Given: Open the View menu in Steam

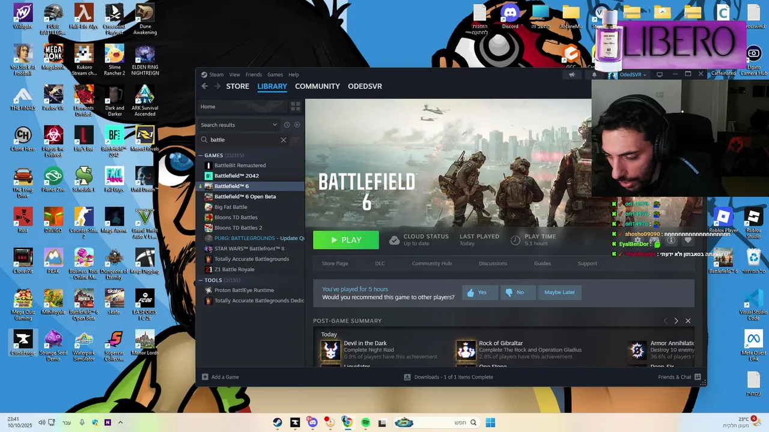Looking at the screenshot, I should pyautogui.click(x=234, y=74).
